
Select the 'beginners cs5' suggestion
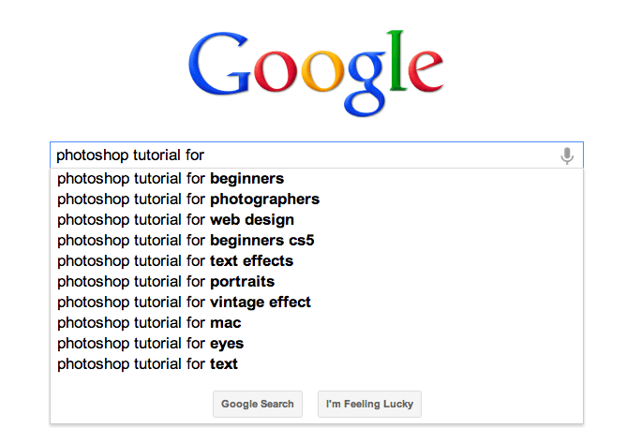186,240
